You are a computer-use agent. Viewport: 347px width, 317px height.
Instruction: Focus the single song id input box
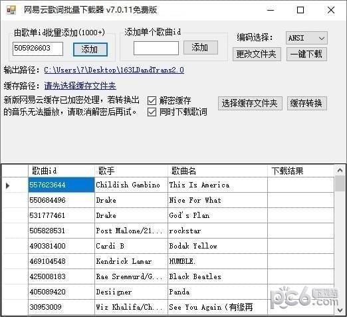tap(156, 48)
